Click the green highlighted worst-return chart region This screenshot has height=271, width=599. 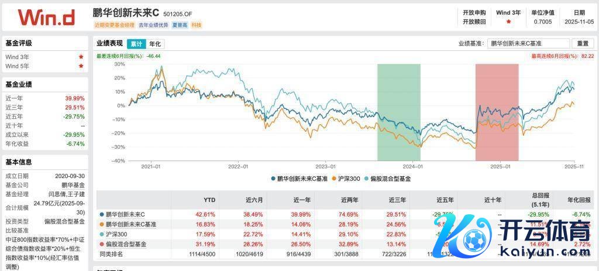[399, 112]
